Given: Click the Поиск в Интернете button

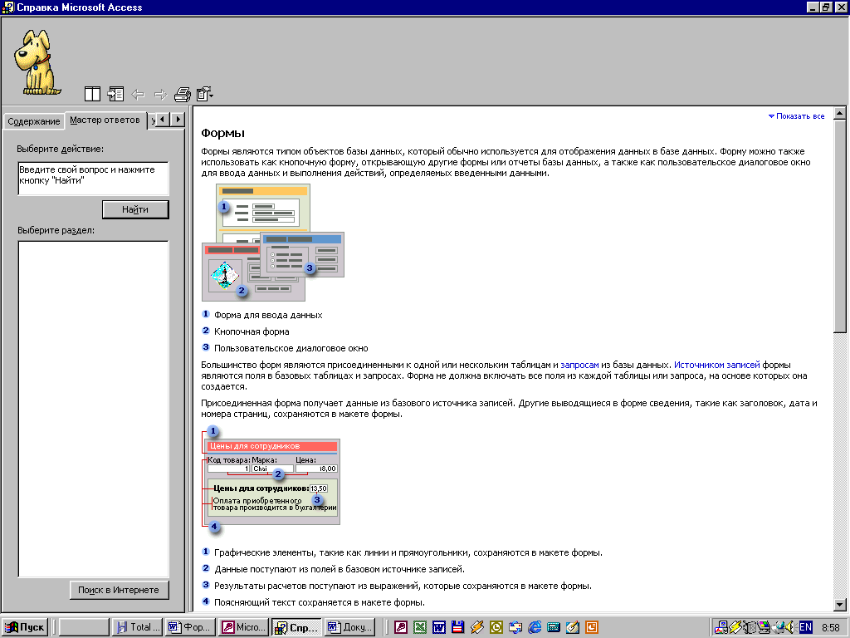Looking at the screenshot, I should [119, 590].
